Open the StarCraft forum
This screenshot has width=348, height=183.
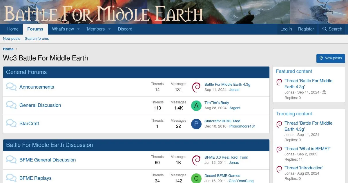[29, 124]
